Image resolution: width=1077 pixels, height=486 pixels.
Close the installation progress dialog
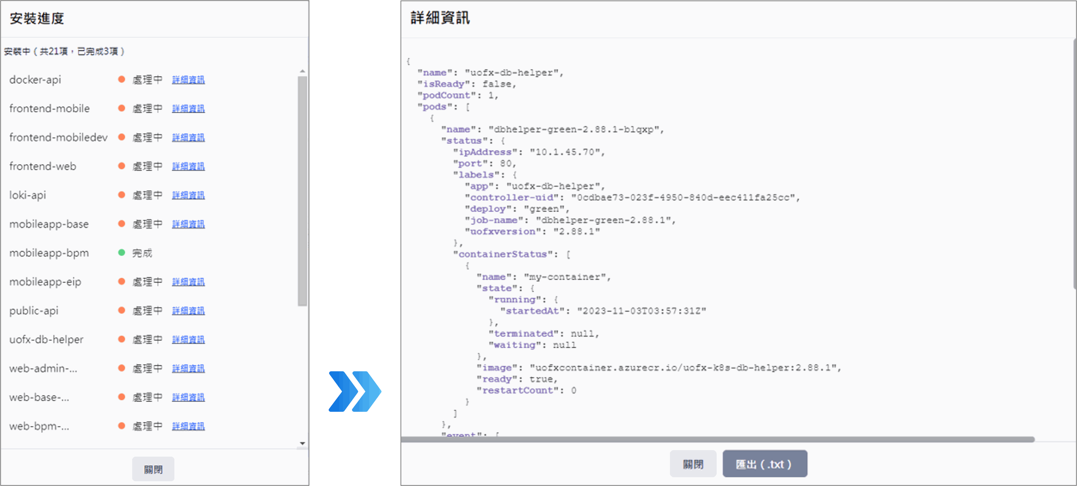coord(153,469)
